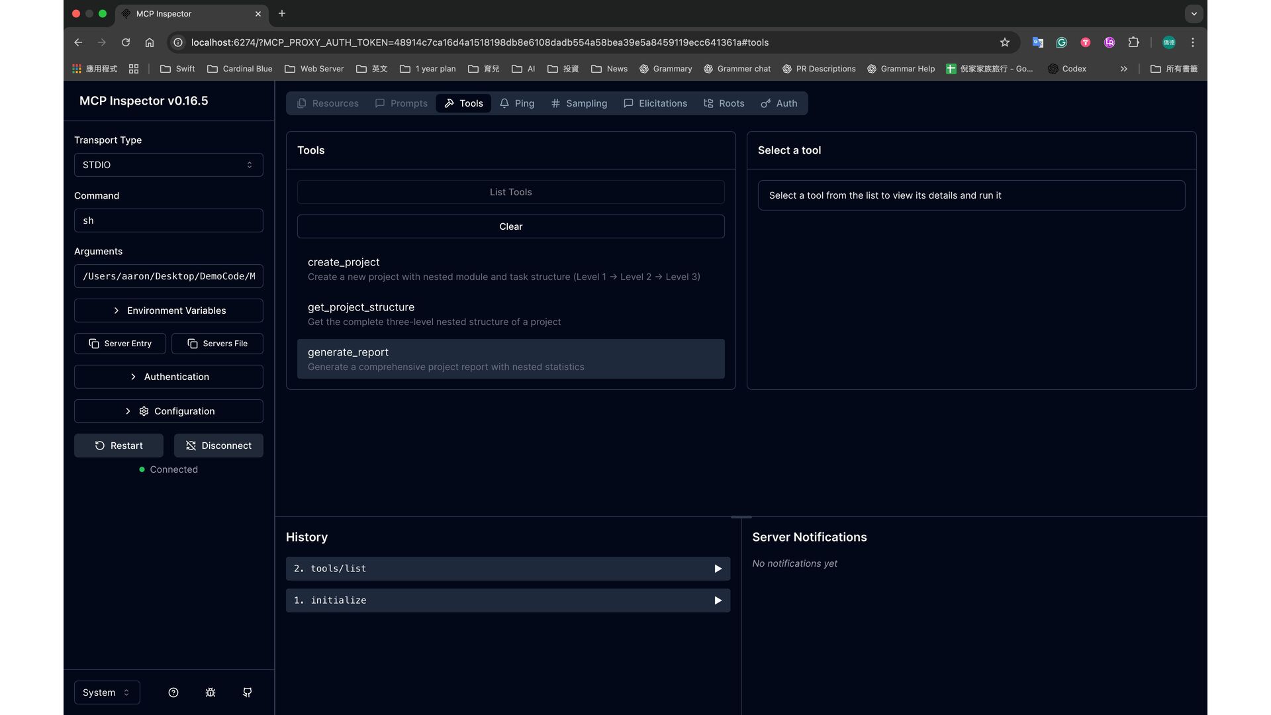Open the apps grid bookmark icon
Image resolution: width=1271 pixels, height=715 pixels.
95,69
